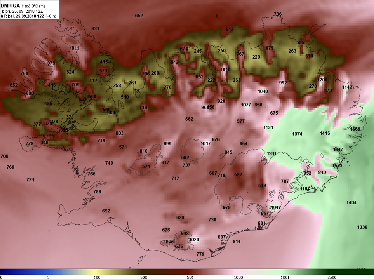Click the 535 value label
Viewport: 374px width, 280px height.
click(x=48, y=103)
